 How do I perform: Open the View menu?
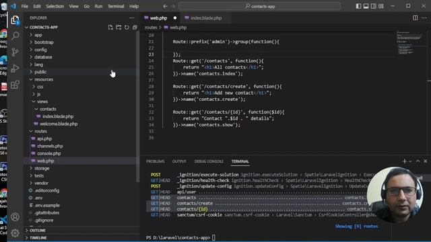(x=73, y=6)
